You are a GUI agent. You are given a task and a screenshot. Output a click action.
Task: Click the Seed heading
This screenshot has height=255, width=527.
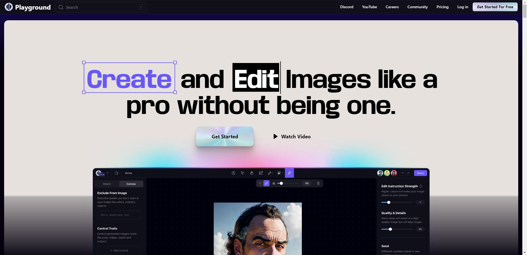coord(385,246)
